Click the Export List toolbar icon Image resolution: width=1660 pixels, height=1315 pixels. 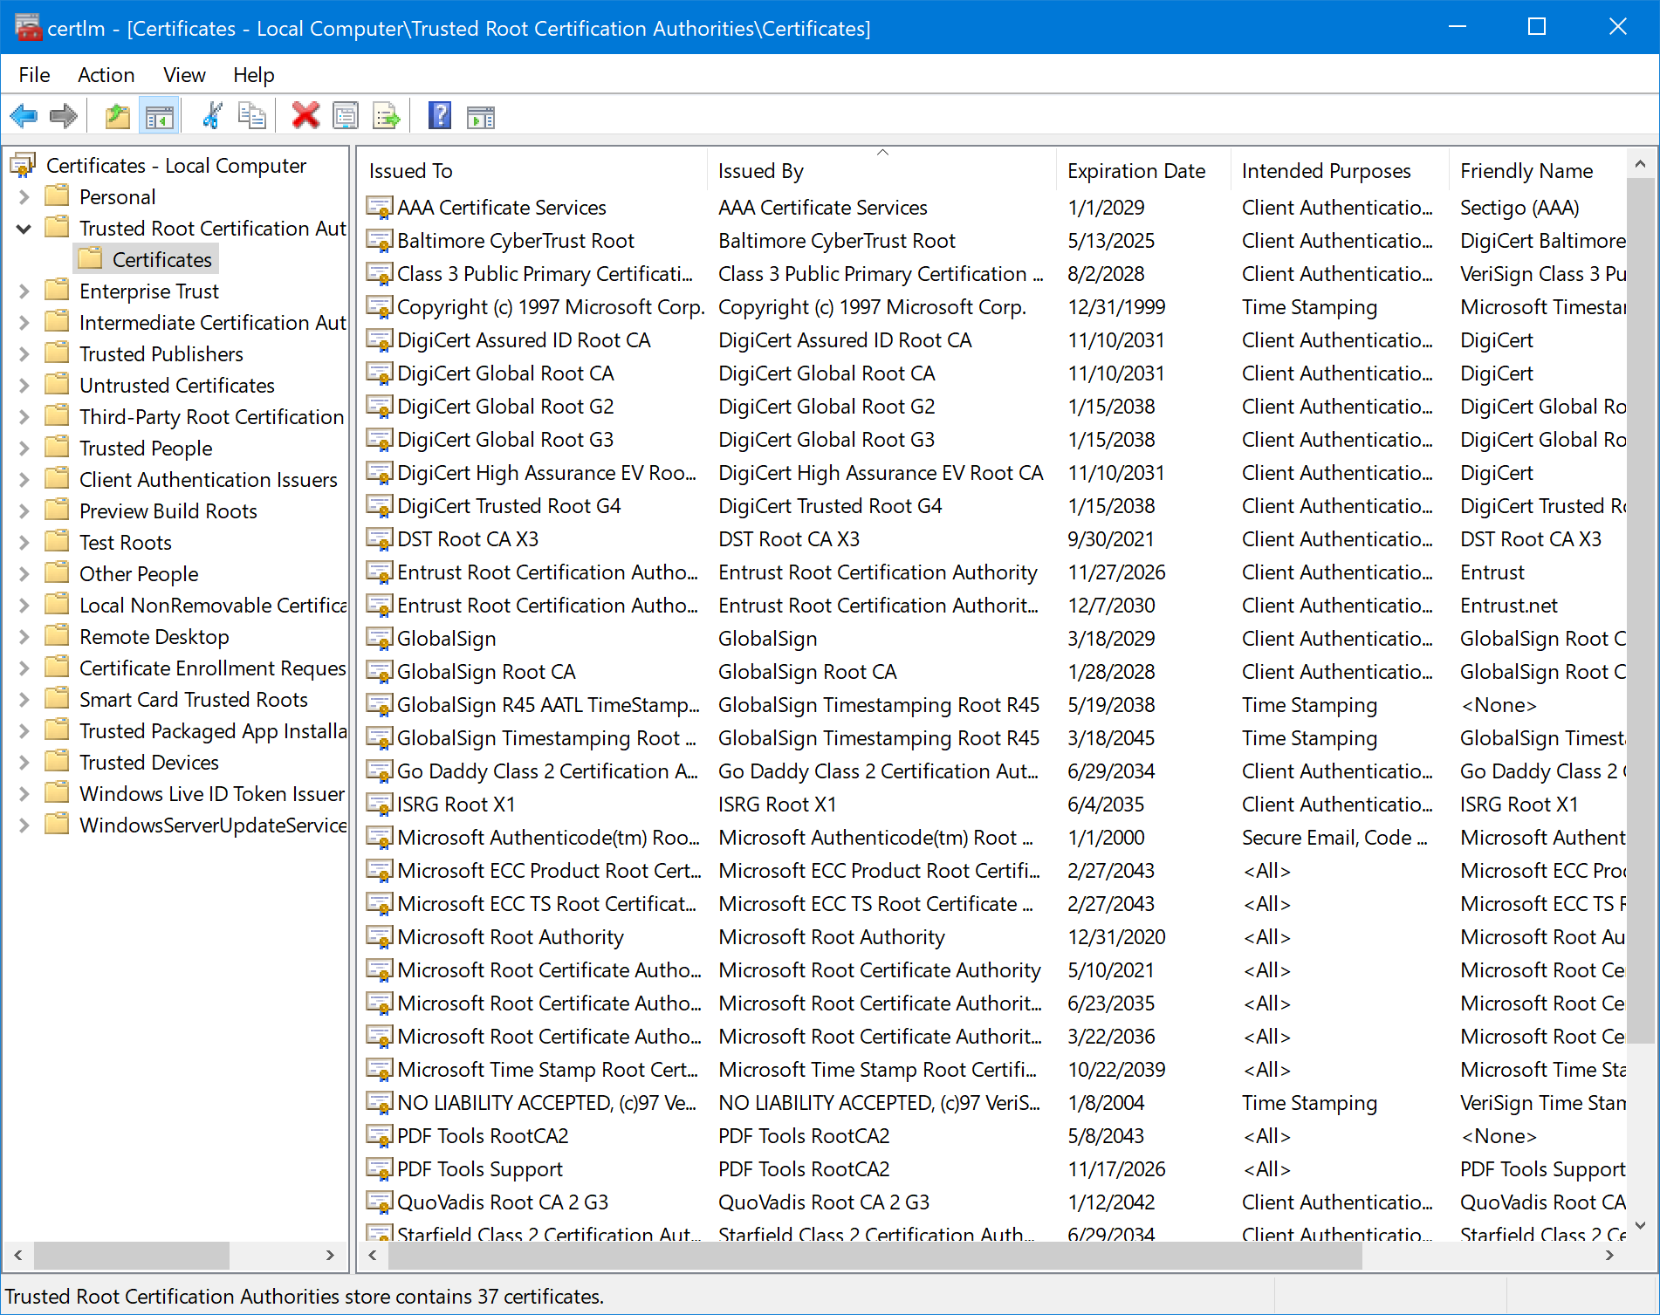tap(386, 116)
